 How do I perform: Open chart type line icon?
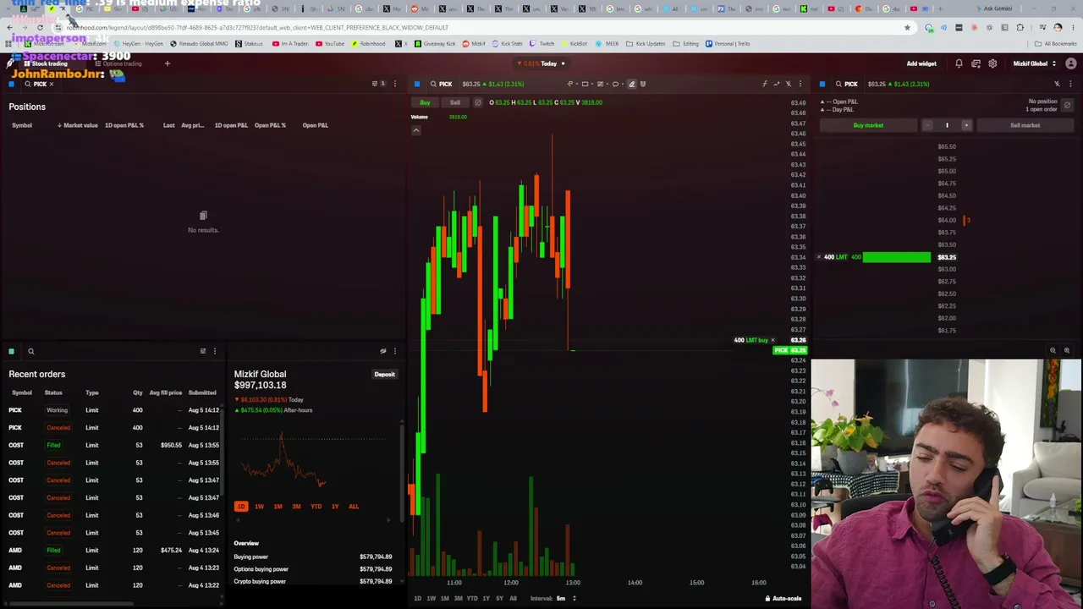(776, 84)
